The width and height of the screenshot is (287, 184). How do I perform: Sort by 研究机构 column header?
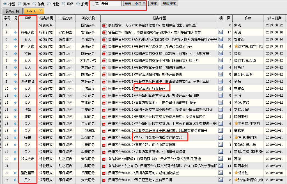88,18
